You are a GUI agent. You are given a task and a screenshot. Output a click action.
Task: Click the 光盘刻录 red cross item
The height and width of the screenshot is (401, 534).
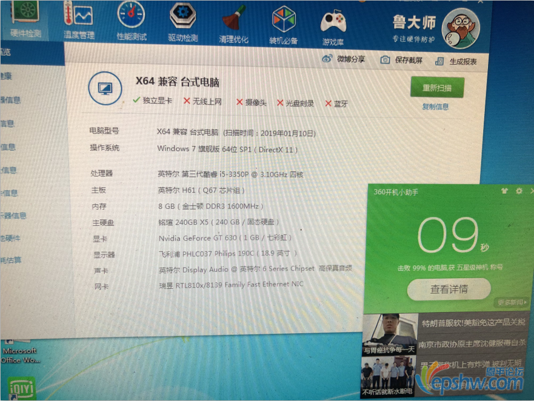click(x=295, y=103)
